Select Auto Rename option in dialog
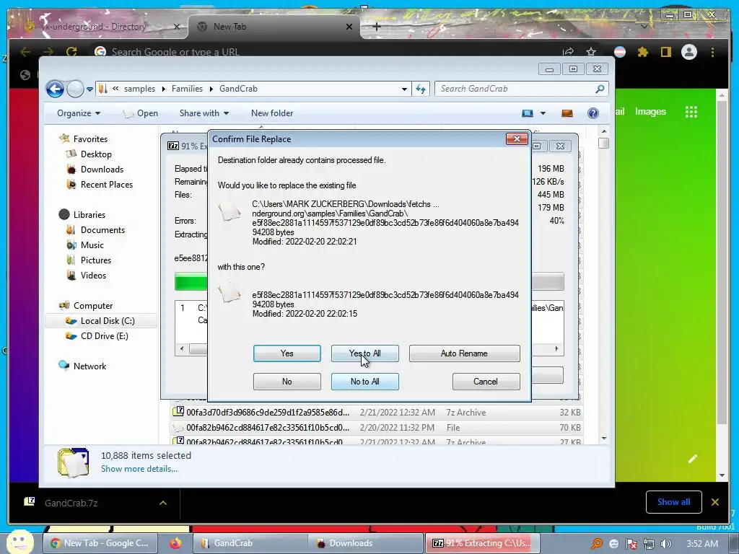The height and width of the screenshot is (554, 739). pos(464,353)
